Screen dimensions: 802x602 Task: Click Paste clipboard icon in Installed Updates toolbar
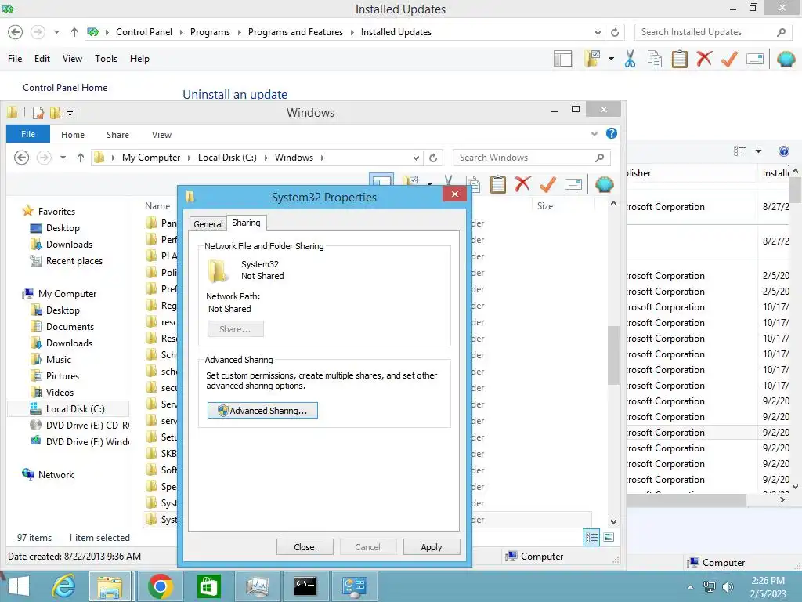click(x=679, y=59)
